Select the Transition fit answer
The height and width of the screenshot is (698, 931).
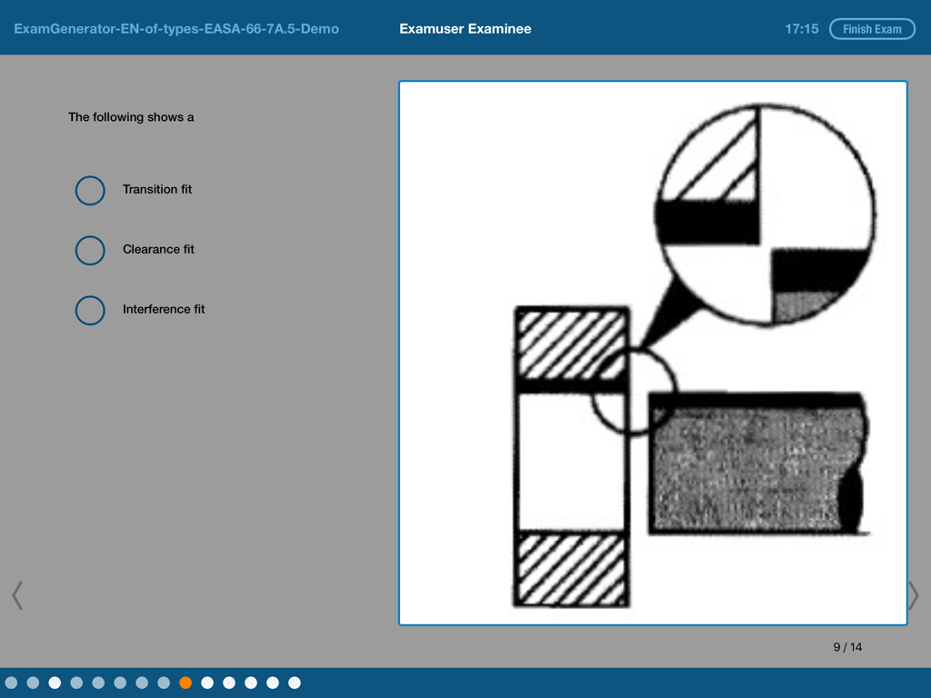[x=89, y=190]
